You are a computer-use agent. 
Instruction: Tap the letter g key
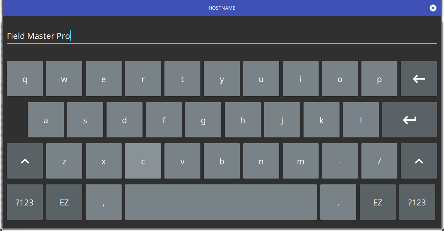click(203, 120)
